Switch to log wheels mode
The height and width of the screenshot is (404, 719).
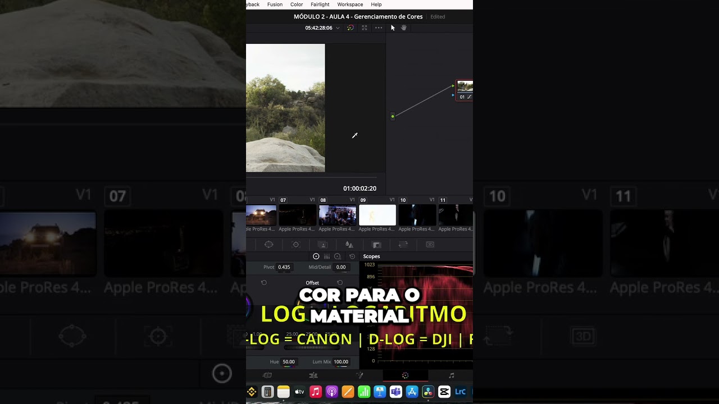click(338, 256)
